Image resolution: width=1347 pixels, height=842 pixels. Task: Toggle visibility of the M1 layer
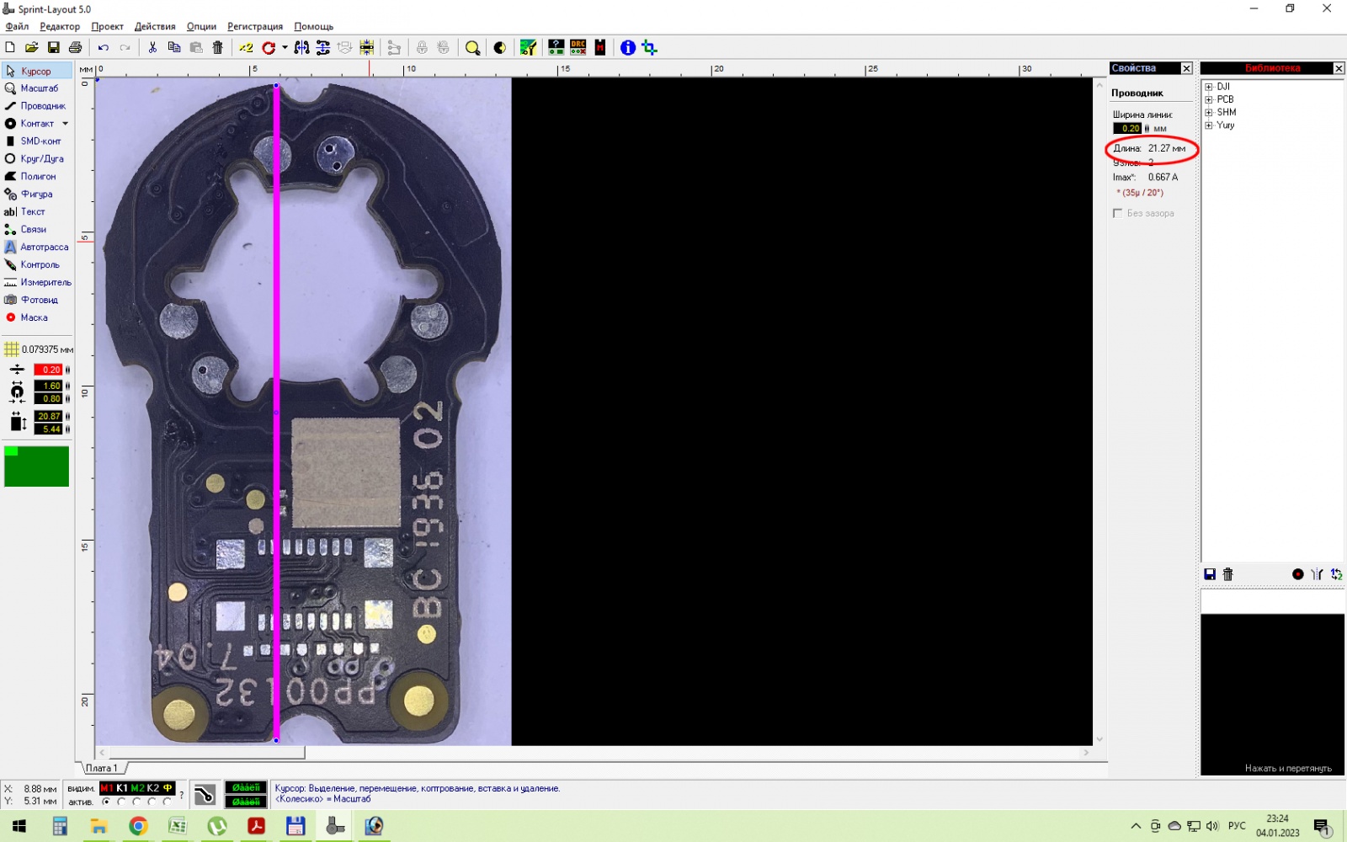tap(107, 788)
